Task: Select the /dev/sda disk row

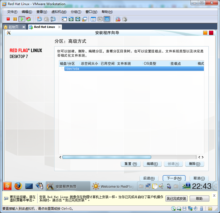Action: click(x=134, y=69)
